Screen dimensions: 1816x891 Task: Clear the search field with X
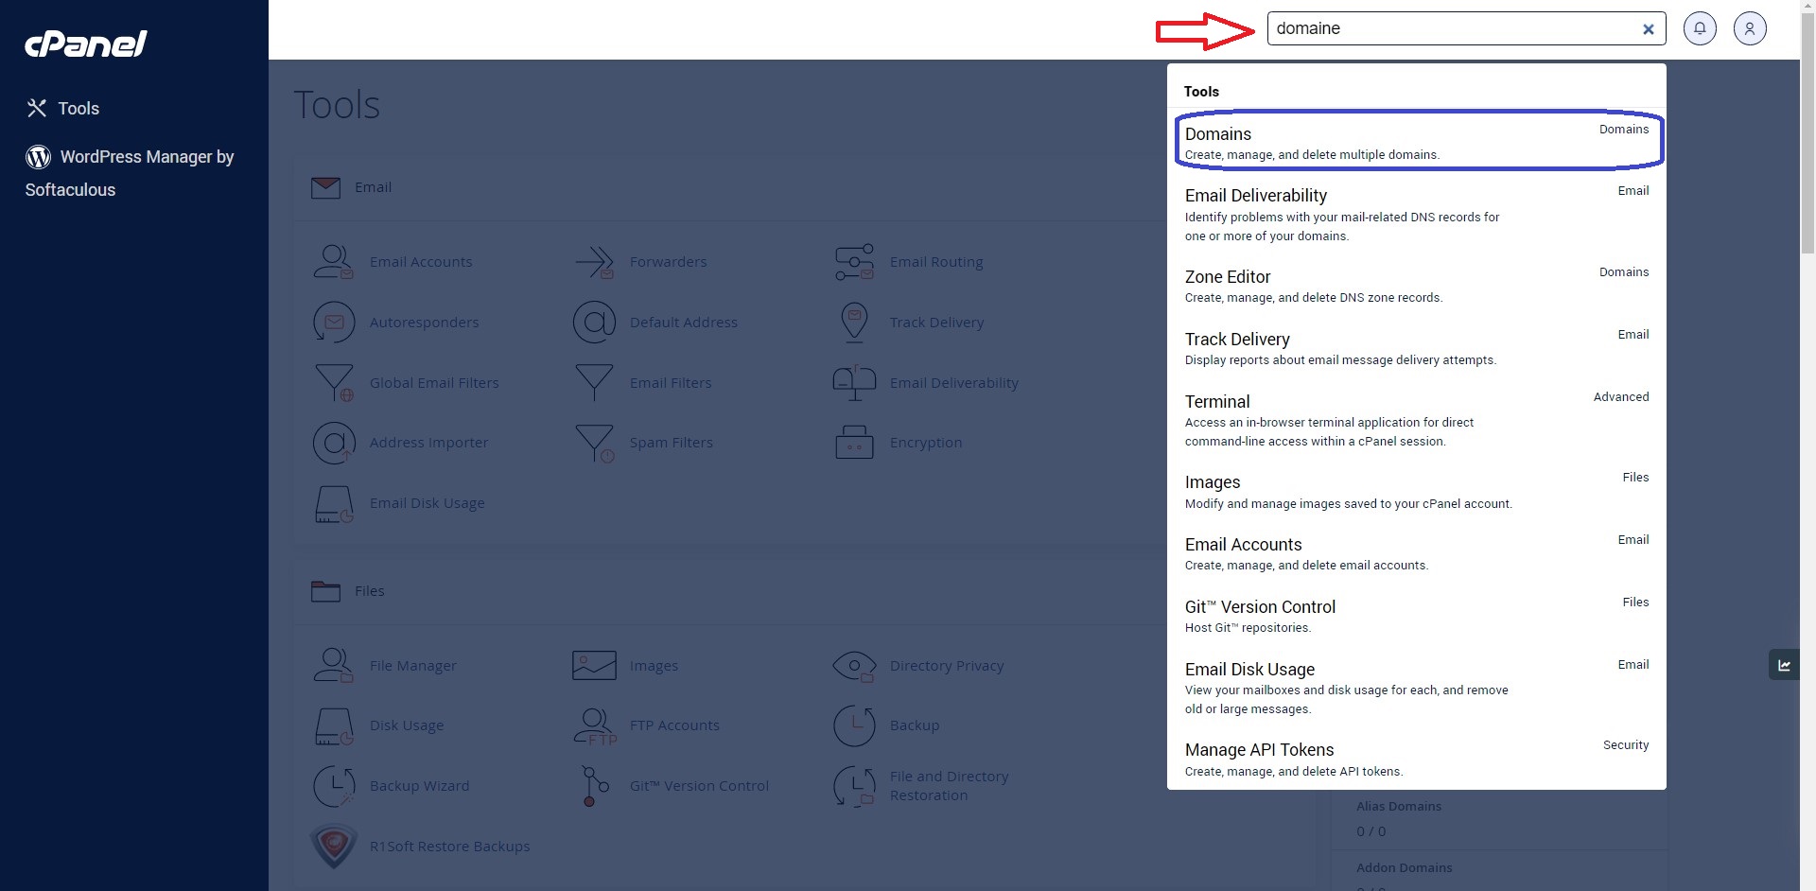point(1648,29)
